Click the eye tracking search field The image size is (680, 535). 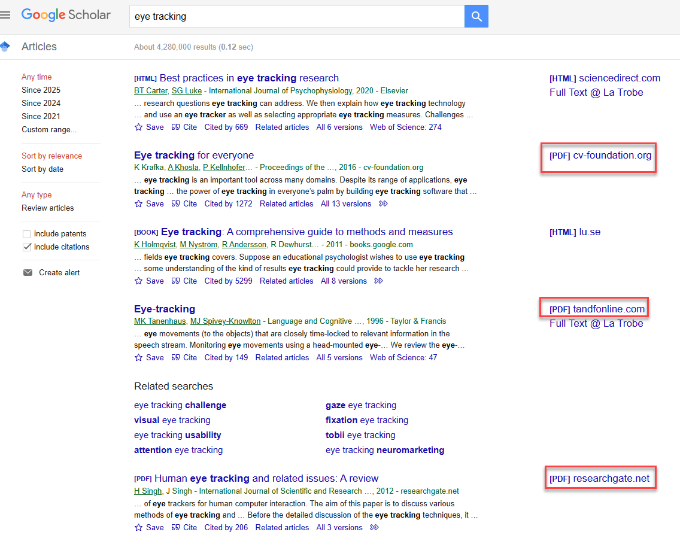[x=297, y=17]
